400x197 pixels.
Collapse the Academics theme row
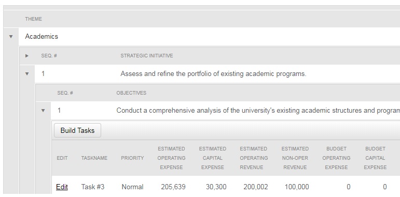[11, 37]
